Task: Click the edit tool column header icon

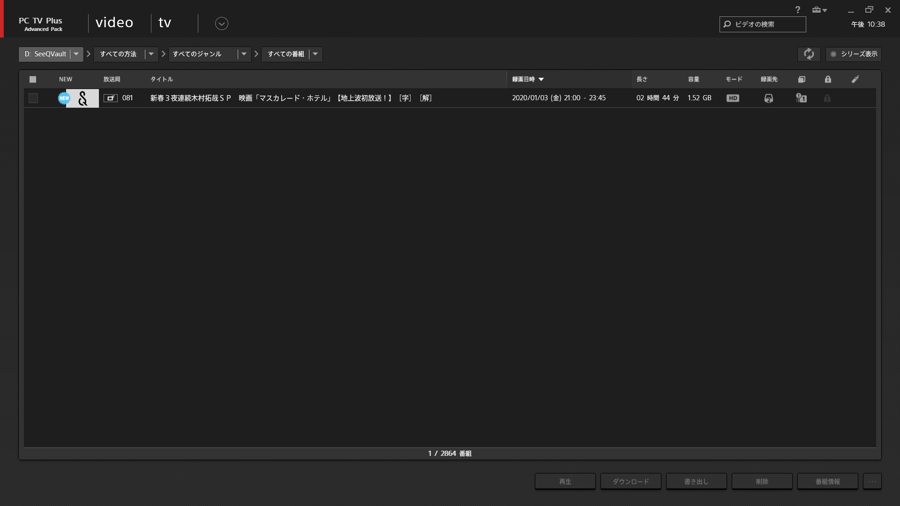Action: tap(855, 79)
